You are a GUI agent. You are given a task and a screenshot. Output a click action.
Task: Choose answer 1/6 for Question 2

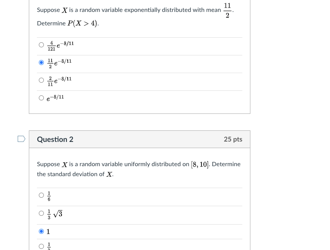pyautogui.click(x=41, y=195)
